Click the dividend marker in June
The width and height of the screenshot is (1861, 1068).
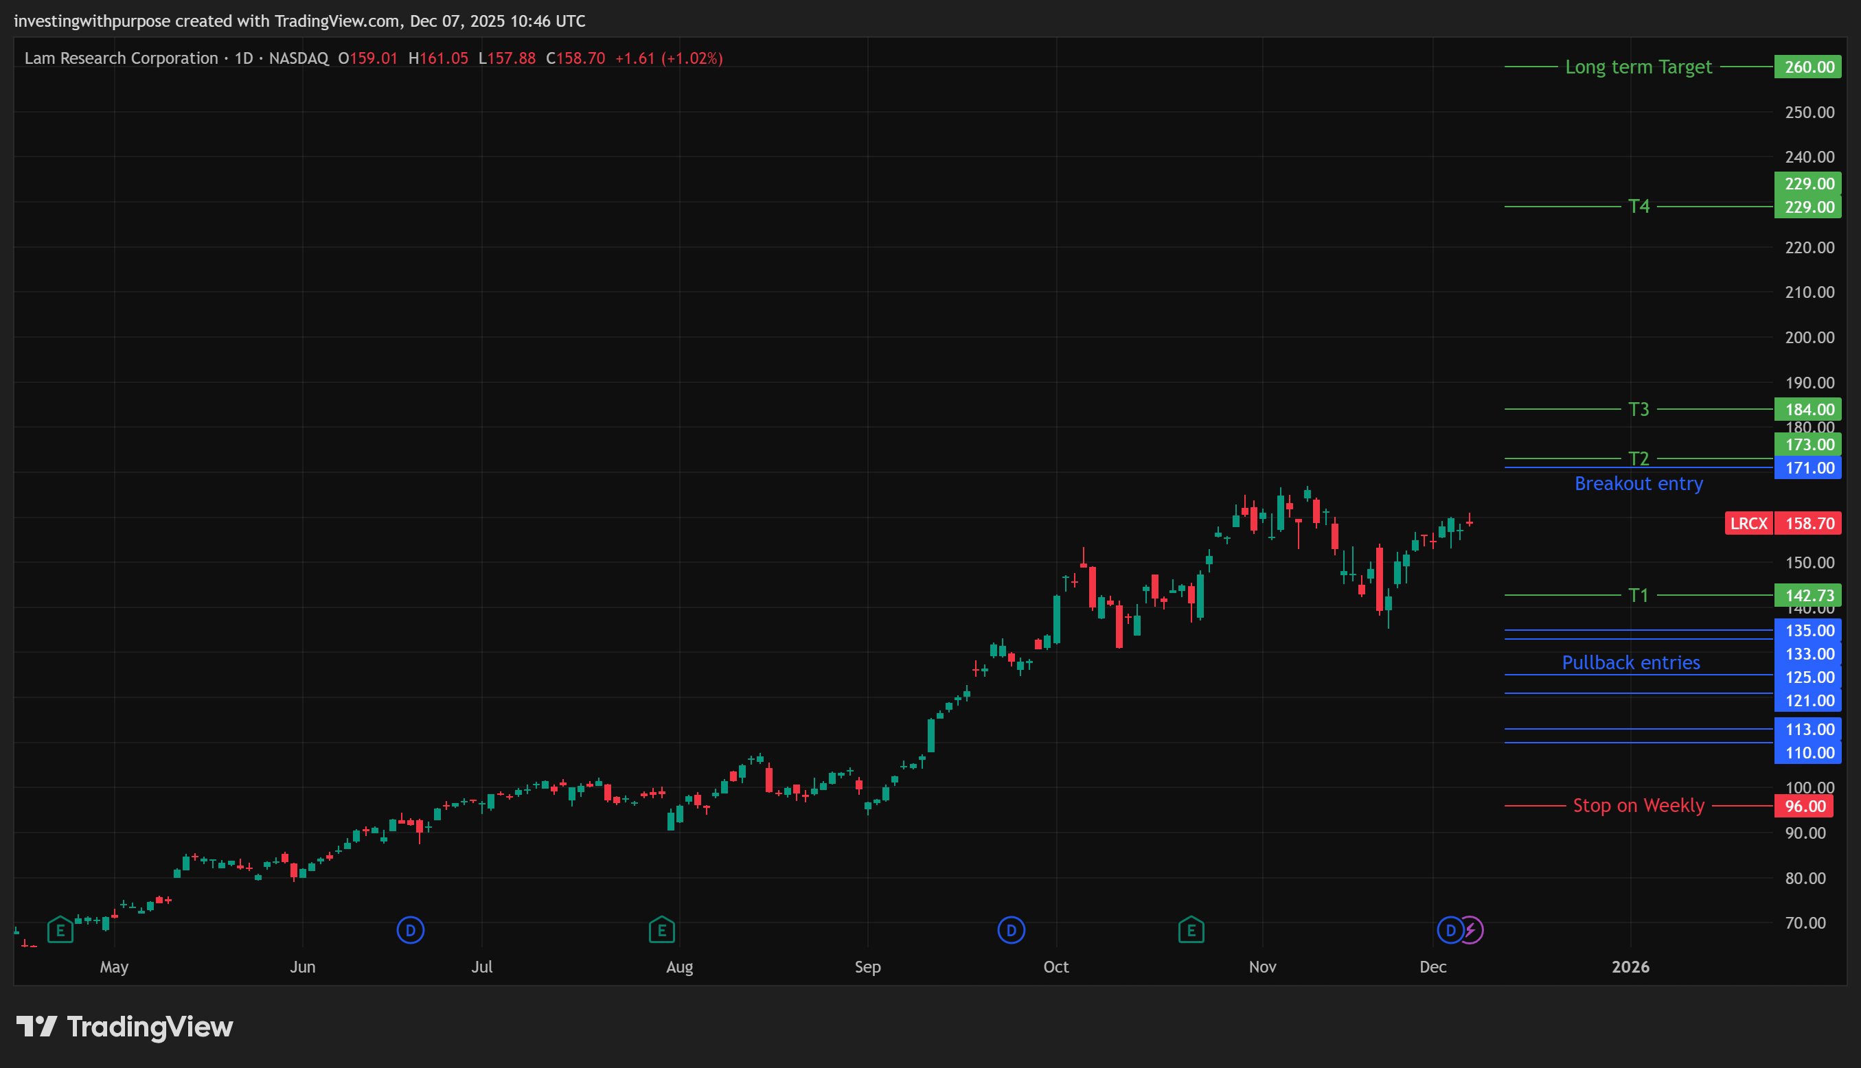(x=410, y=931)
